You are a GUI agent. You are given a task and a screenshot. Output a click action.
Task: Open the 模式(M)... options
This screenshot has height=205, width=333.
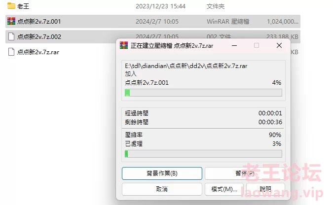coord(224,189)
